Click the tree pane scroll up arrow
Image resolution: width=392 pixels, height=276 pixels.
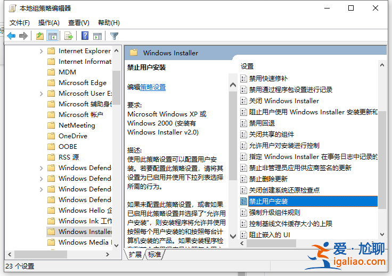coord(116,51)
